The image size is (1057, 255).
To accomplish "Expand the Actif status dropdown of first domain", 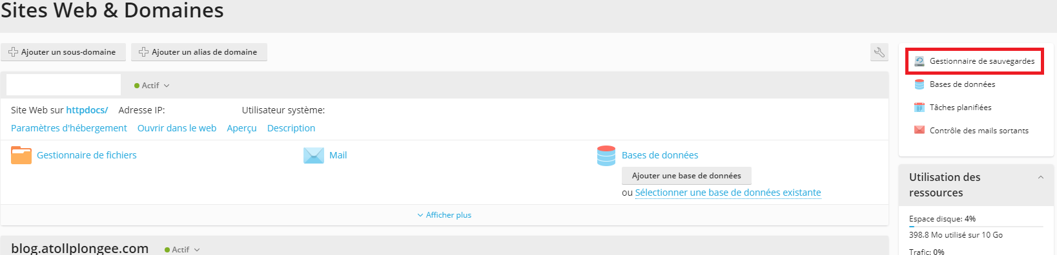I will coord(152,86).
